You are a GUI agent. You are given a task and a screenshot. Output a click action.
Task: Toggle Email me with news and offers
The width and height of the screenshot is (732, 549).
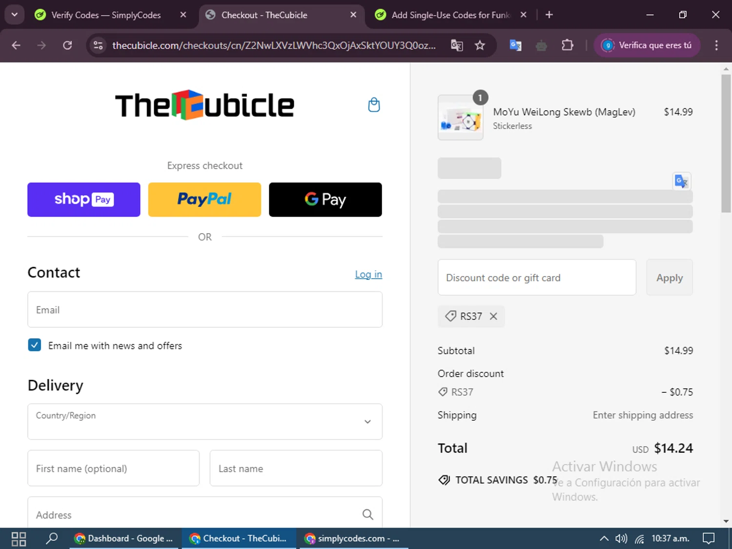(34, 345)
